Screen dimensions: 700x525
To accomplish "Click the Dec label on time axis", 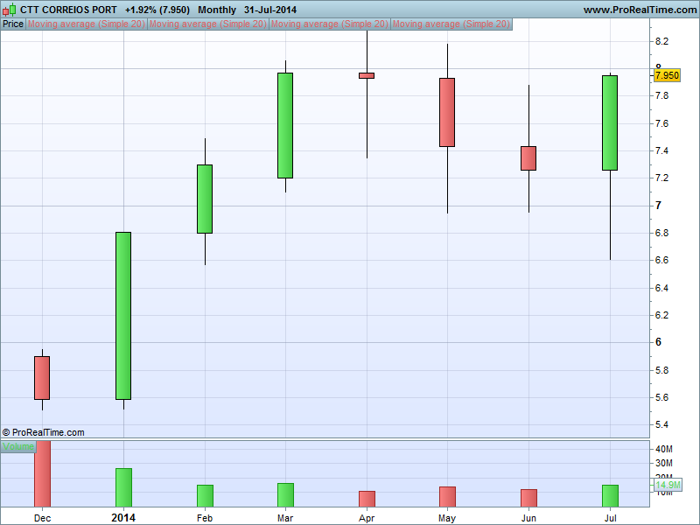I will [42, 518].
